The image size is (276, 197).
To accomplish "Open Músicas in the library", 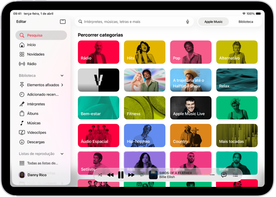I will tap(41, 123).
